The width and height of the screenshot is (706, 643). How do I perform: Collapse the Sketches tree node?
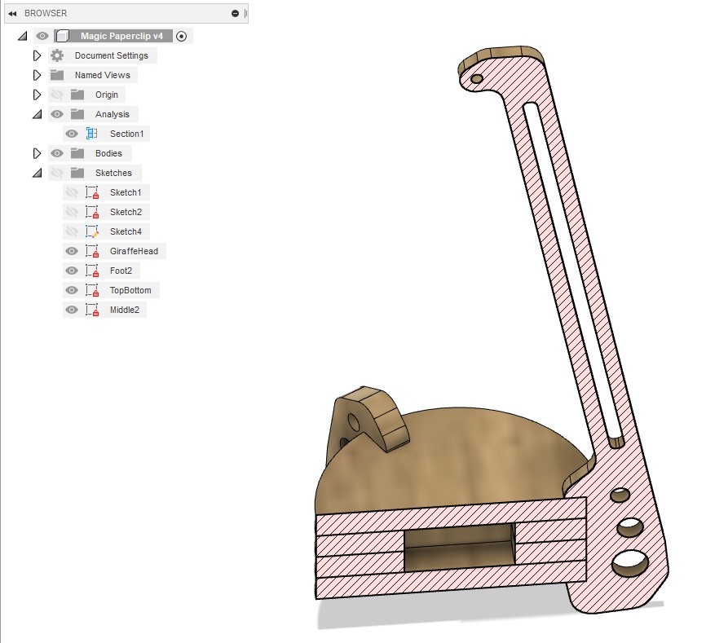37,173
